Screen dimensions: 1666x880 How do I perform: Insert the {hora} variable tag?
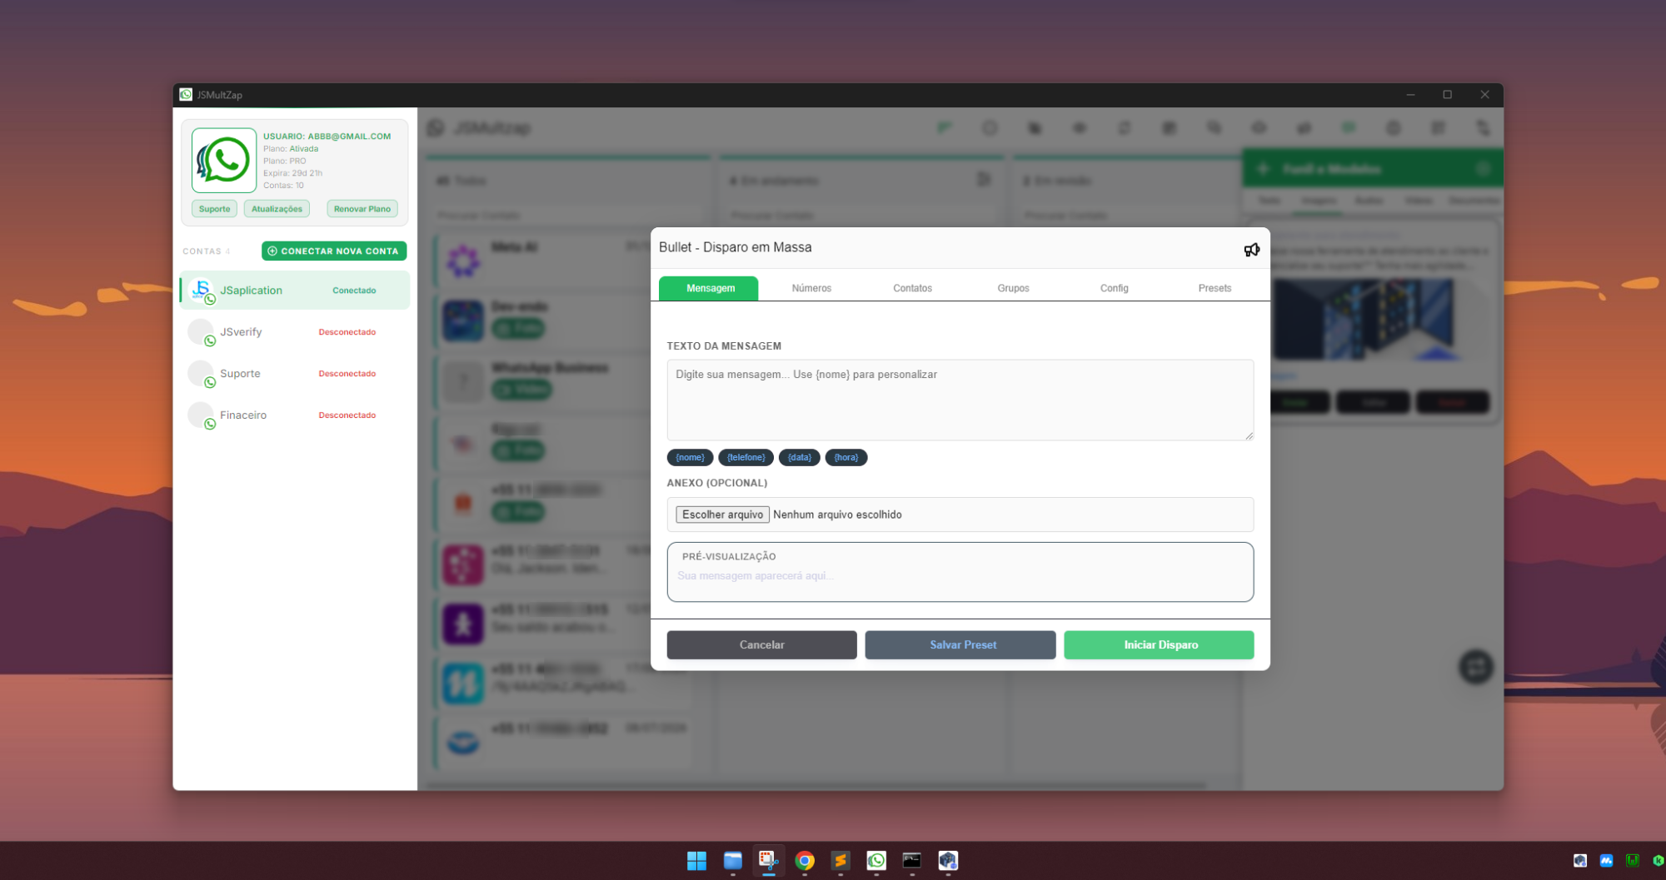tap(845, 457)
